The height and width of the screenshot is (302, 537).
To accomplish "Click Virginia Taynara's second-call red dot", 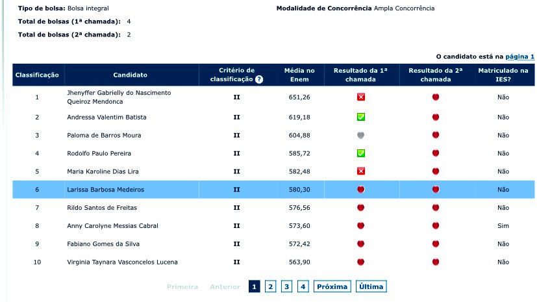I will (436, 262).
